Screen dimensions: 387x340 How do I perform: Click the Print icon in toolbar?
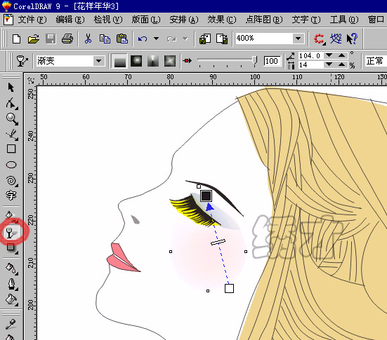coord(67,39)
